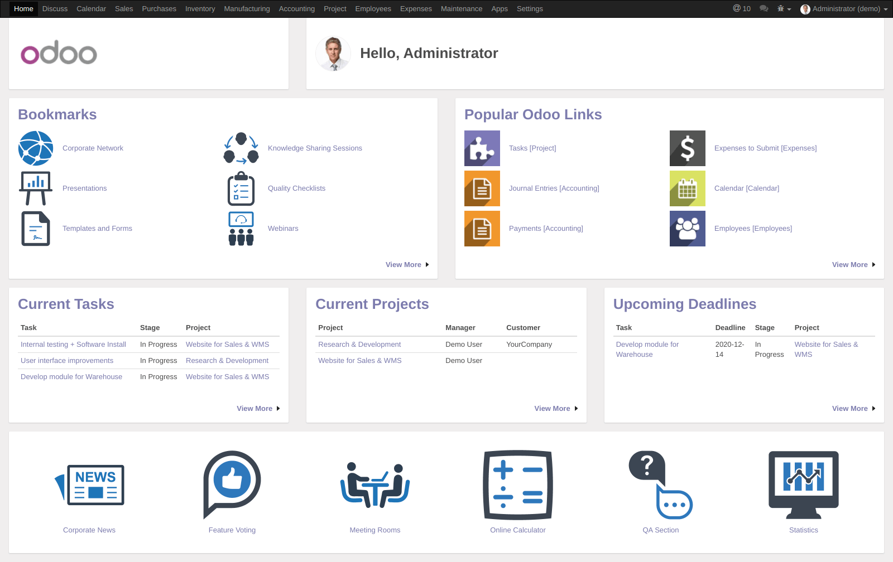Click the messaging conversations icon in top bar

point(764,8)
